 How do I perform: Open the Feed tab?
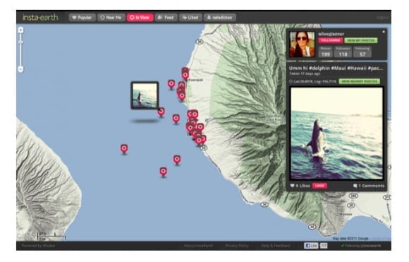point(166,18)
